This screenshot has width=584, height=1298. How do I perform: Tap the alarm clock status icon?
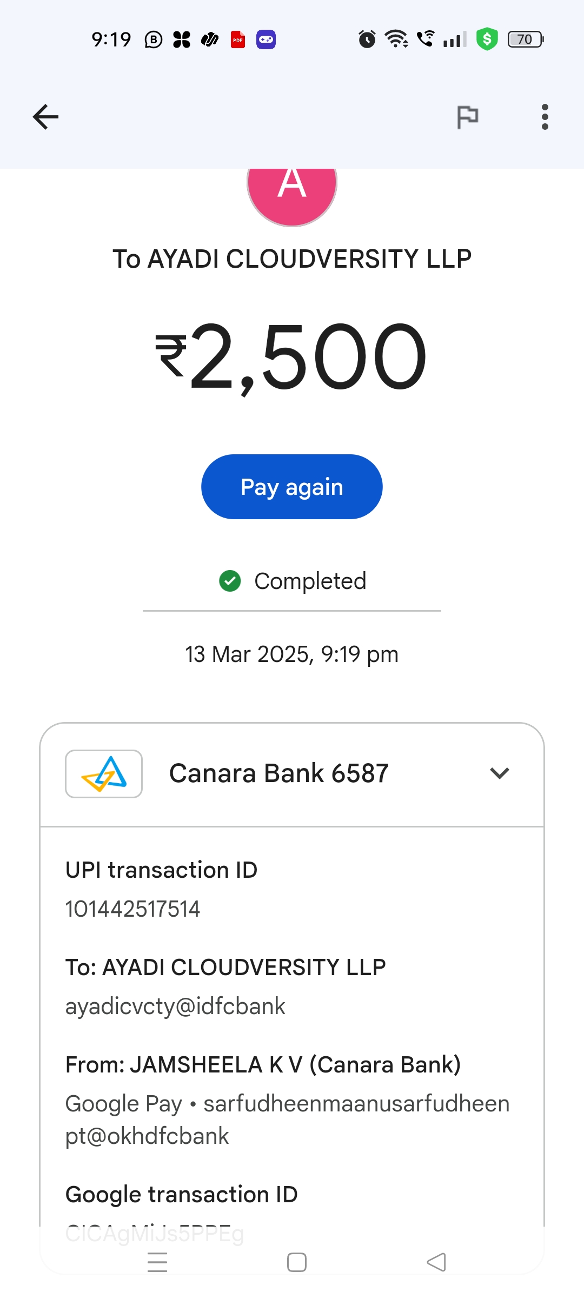pos(367,39)
